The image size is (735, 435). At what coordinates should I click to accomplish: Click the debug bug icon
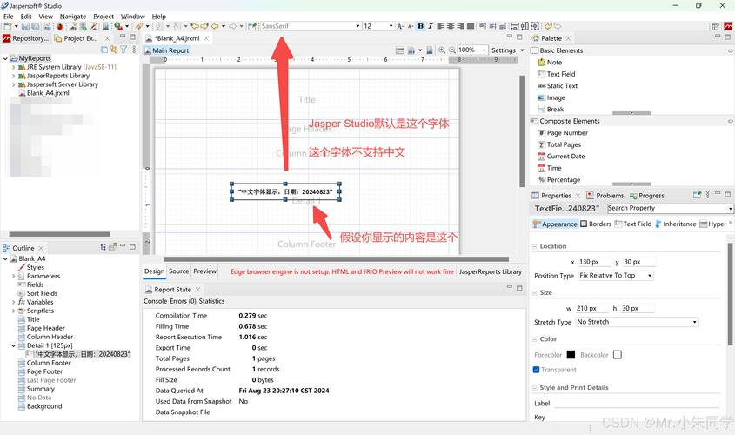click(60, 27)
